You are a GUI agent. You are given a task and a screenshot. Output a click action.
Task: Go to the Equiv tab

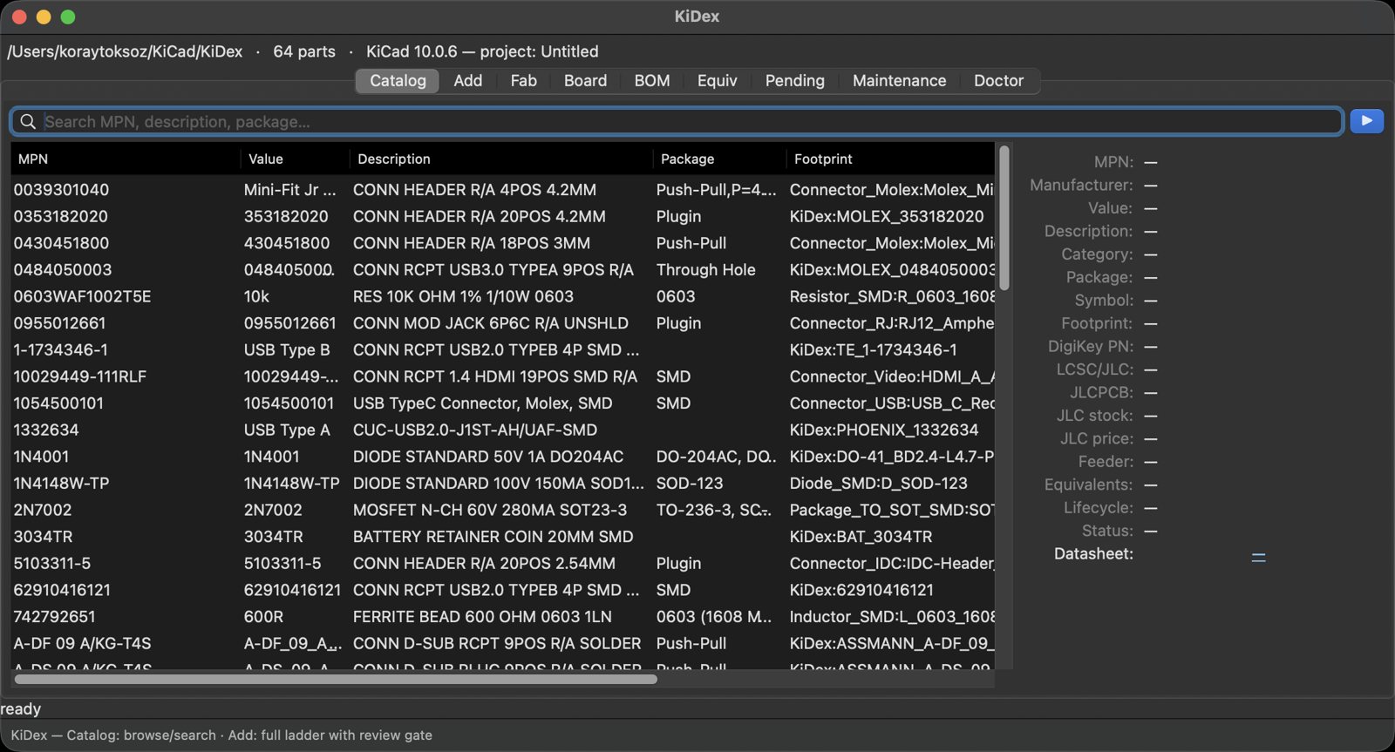tap(717, 80)
